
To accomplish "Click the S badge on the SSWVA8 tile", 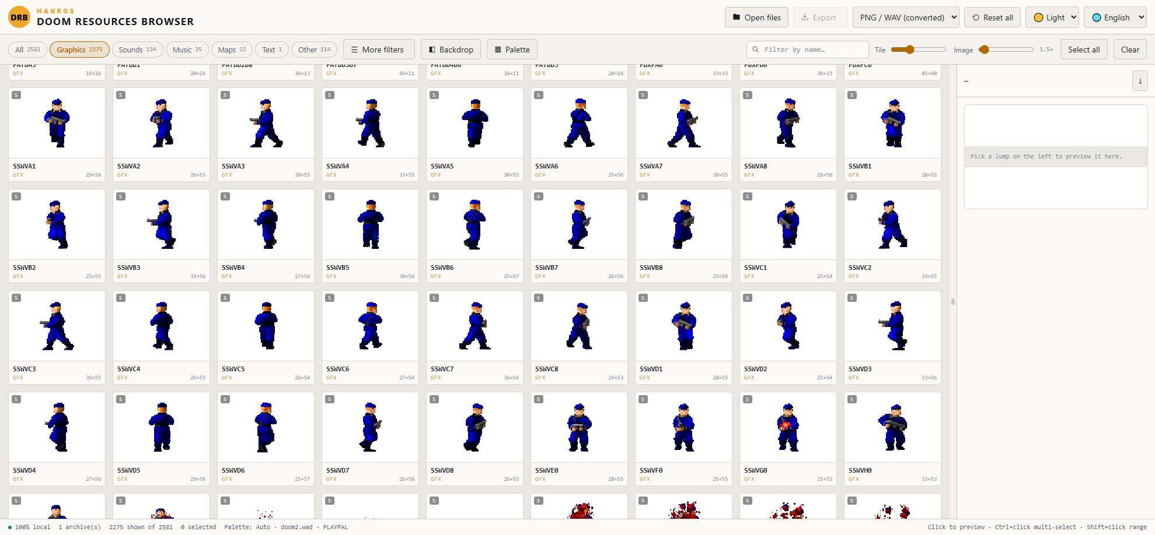I will [748, 95].
